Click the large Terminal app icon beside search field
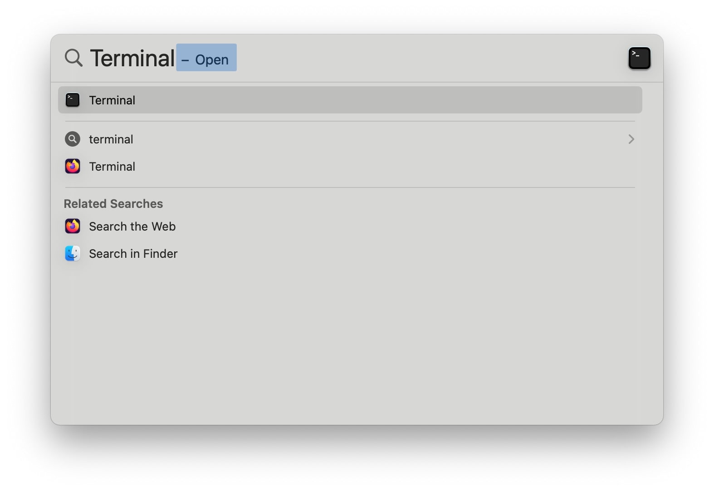 pyautogui.click(x=639, y=58)
